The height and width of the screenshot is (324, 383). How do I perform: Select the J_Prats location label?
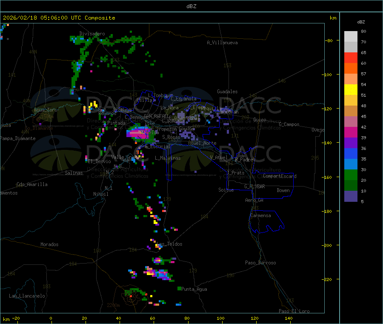[236, 173]
